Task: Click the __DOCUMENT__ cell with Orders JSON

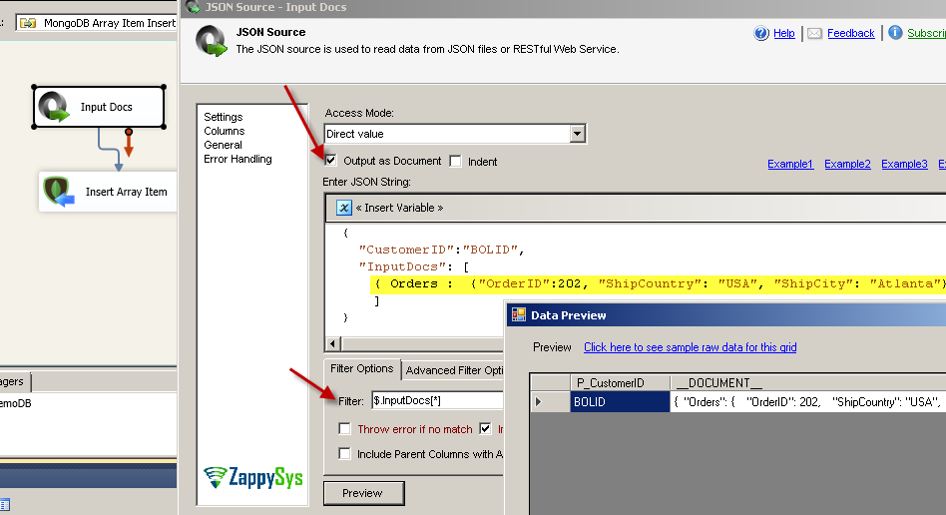Action: click(808, 401)
